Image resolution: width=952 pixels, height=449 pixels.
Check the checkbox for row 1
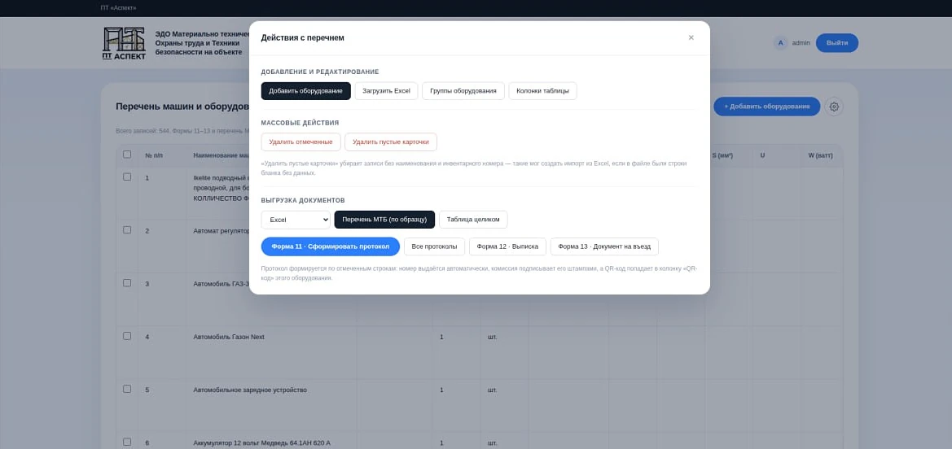[127, 177]
